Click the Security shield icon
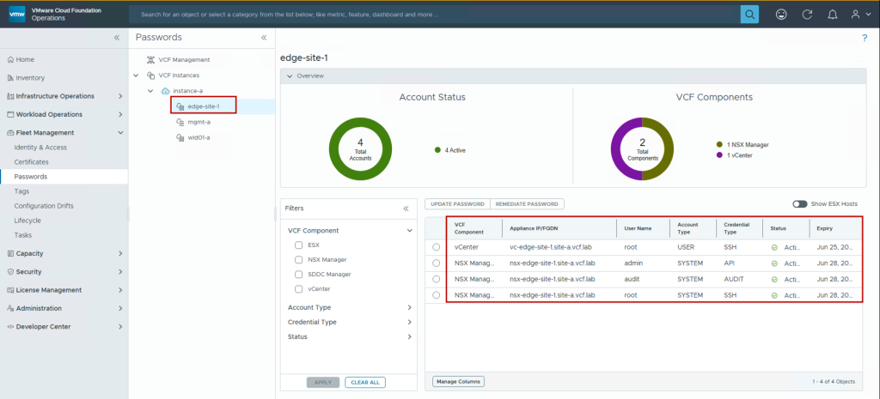The image size is (880, 399). 10,272
